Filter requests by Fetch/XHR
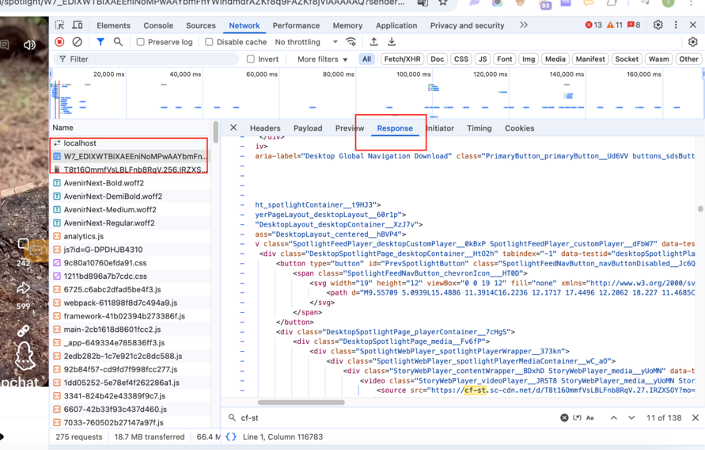Viewport: 705px width, 450px height. tap(402, 59)
